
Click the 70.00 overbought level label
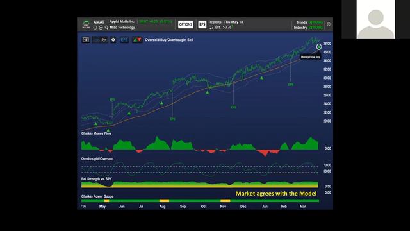tap(327, 166)
